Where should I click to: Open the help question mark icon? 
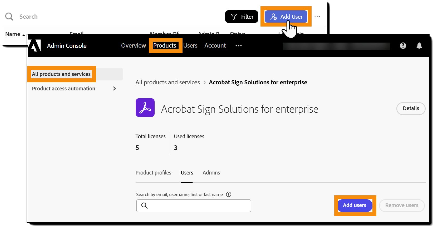point(403,46)
